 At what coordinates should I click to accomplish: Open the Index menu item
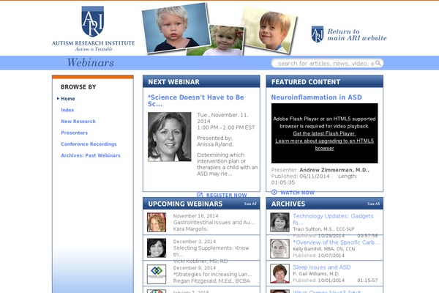[x=67, y=110]
